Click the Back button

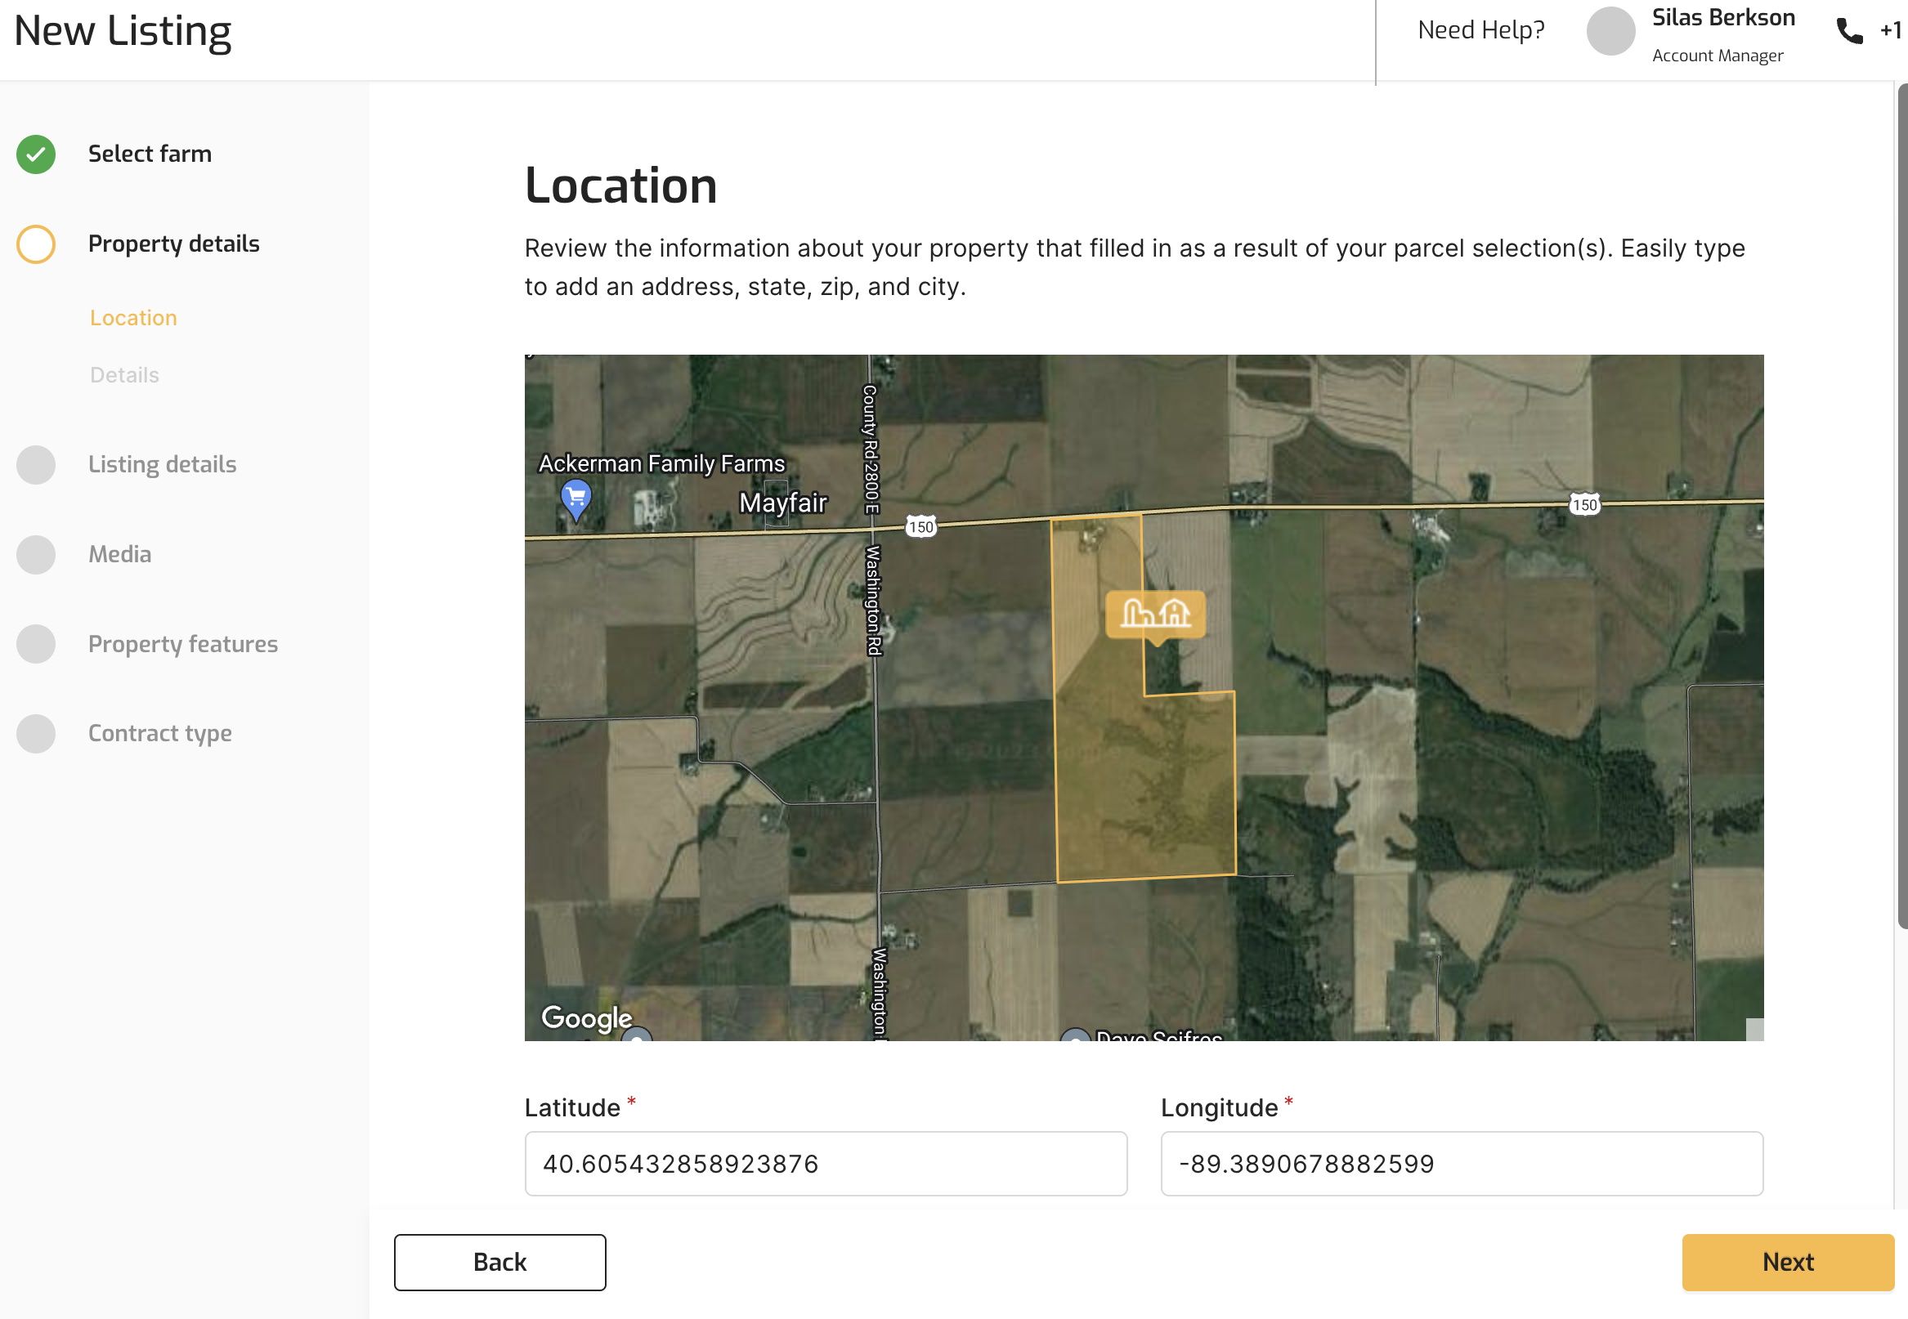tap(499, 1262)
